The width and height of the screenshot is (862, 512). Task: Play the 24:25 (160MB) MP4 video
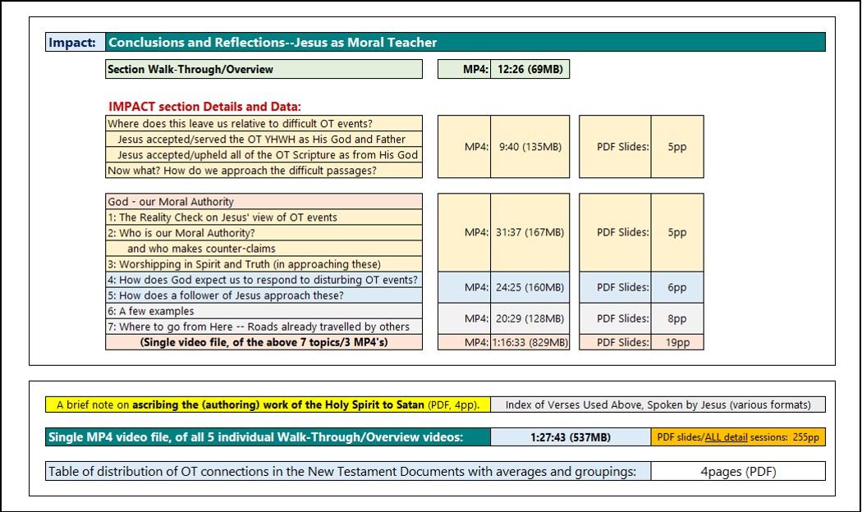[x=529, y=288]
